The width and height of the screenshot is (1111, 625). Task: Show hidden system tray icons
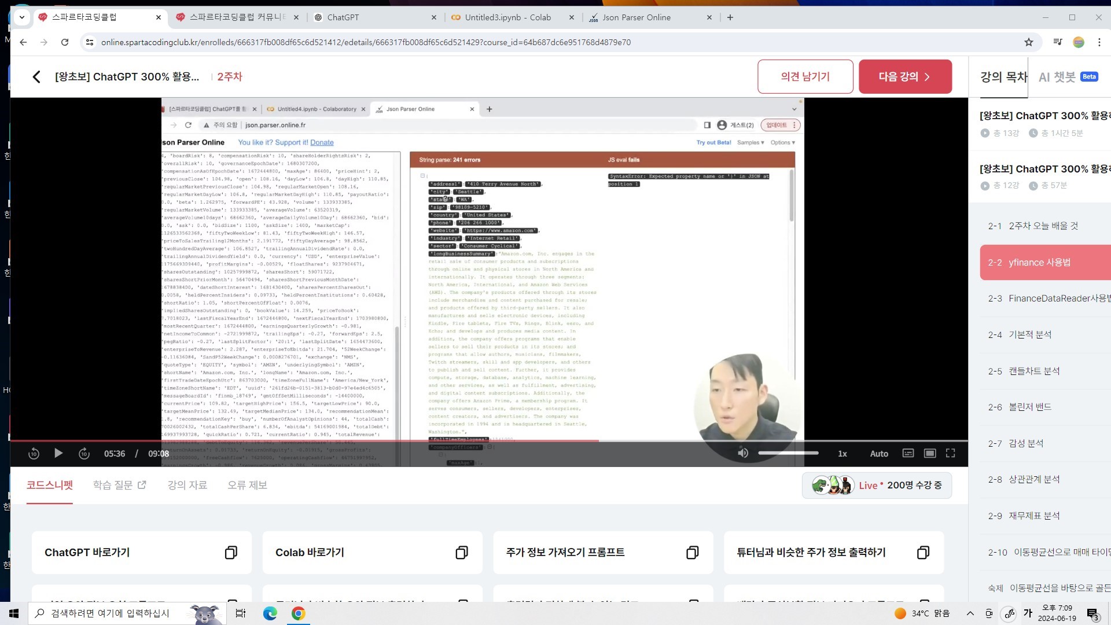point(970,613)
